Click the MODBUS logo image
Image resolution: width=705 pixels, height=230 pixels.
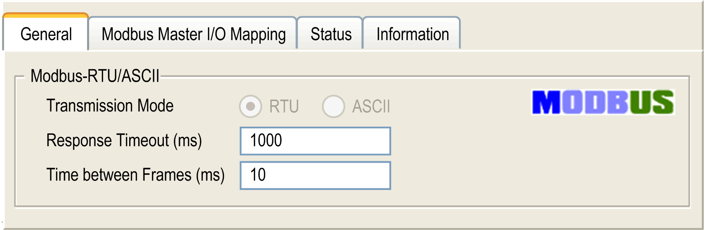click(x=603, y=102)
